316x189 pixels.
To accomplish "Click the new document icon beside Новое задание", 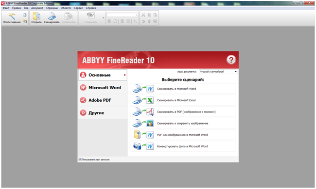I will [25, 15].
